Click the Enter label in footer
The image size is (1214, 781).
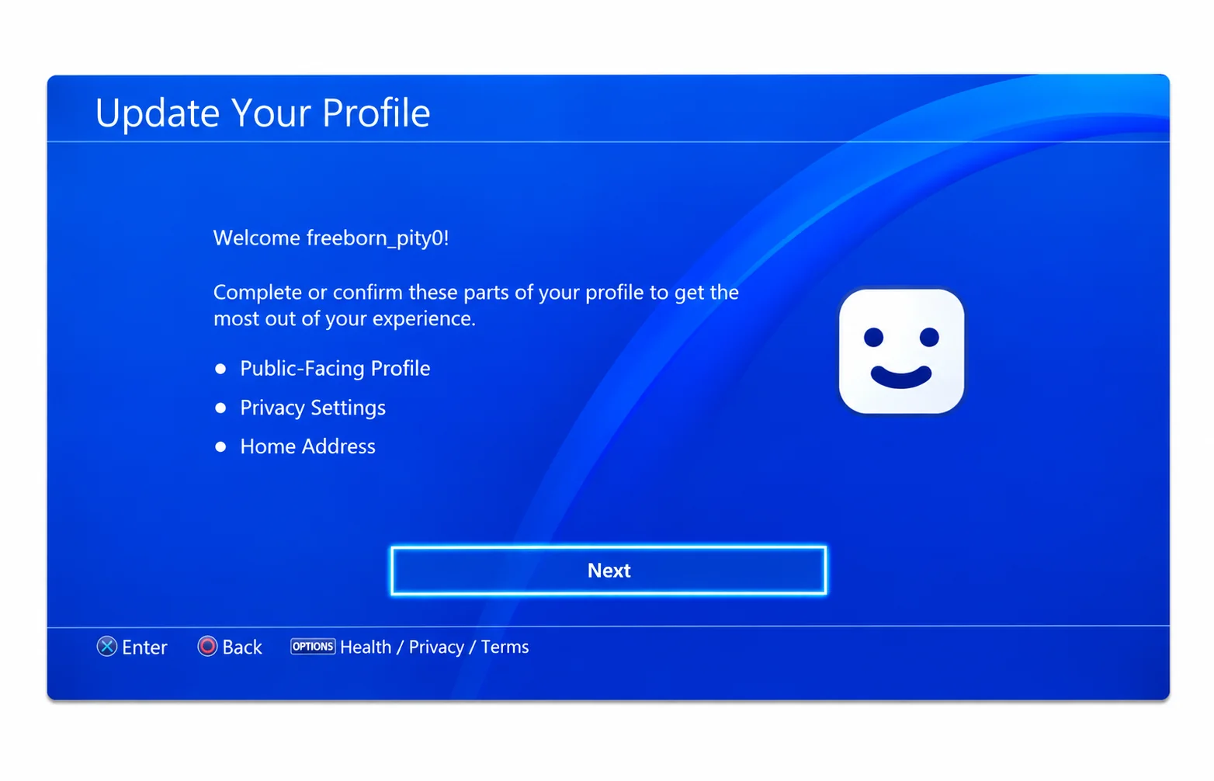pos(144,647)
